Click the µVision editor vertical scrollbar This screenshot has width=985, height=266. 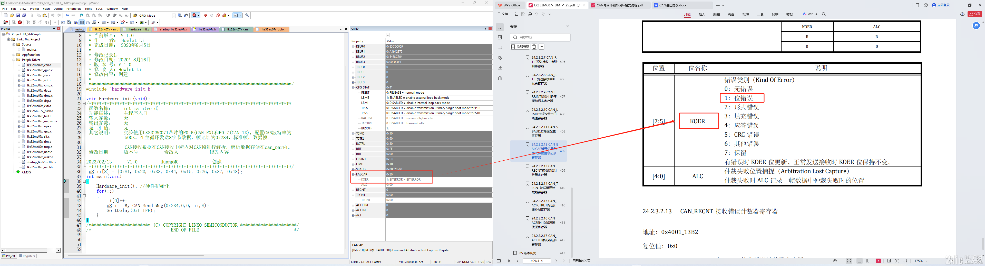346,143
